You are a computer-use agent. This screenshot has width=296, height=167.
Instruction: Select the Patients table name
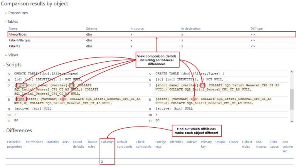click(14, 46)
